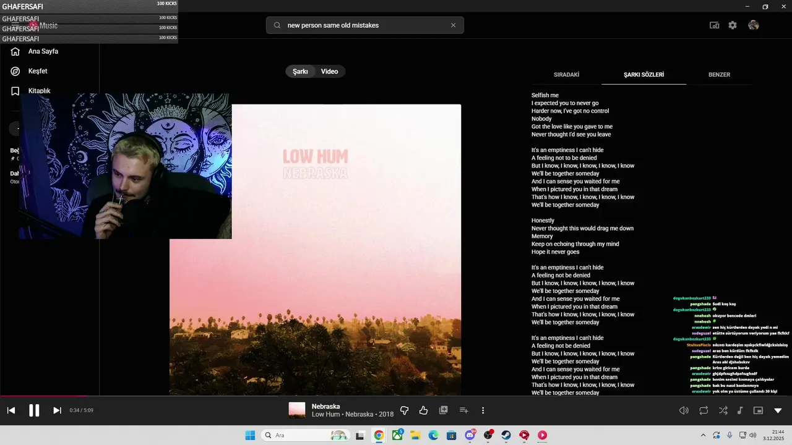The image size is (792, 445).
Task: Click the lyric line 'Honestly'
Action: tap(543, 221)
